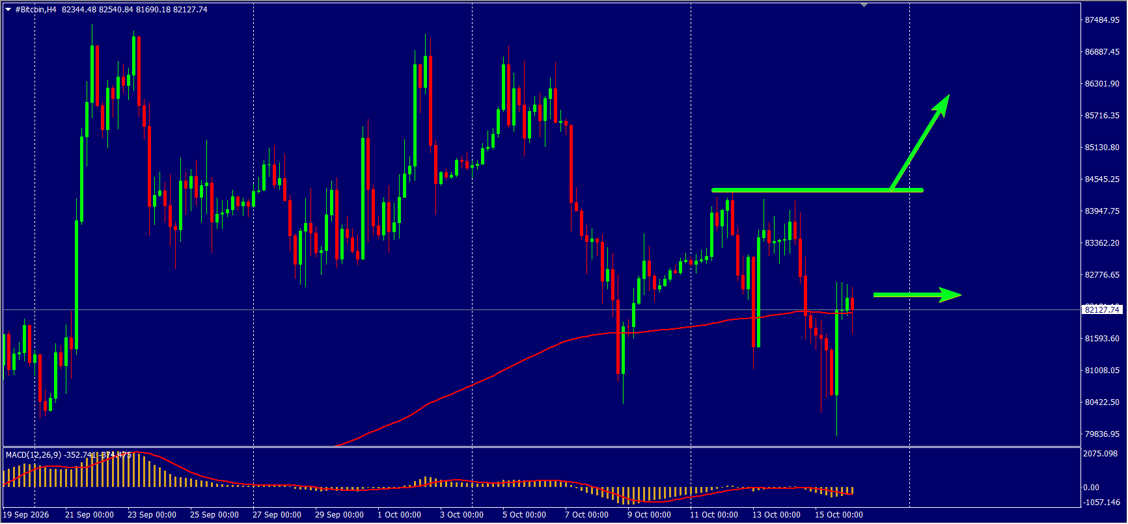
Task: Click the 79836.95 price axis label
Action: pos(1102,434)
